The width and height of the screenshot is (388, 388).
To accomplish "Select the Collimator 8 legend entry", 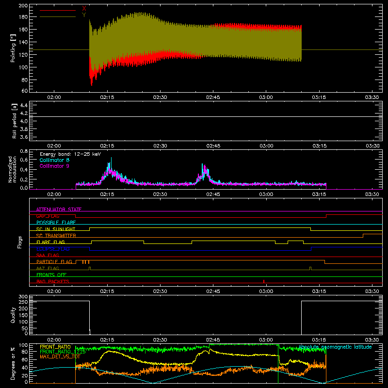I will pyautogui.click(x=54, y=160).
